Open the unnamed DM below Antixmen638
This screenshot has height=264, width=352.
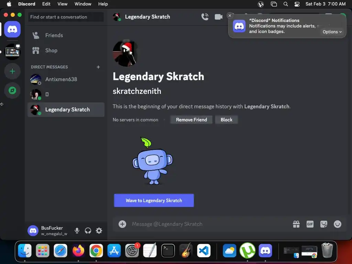point(66,94)
